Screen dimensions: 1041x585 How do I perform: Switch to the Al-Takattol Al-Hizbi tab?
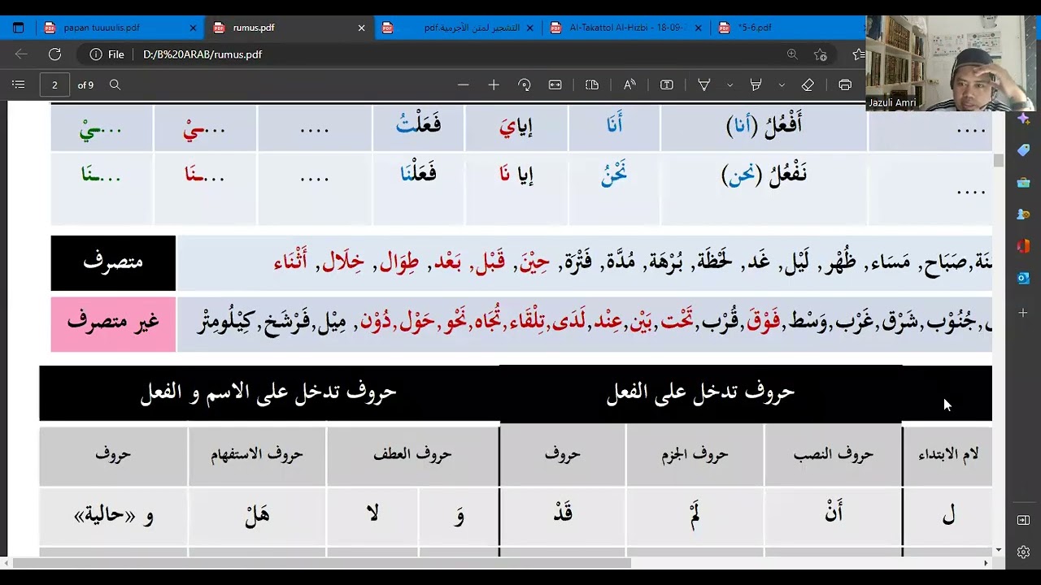pyautogui.click(x=626, y=28)
